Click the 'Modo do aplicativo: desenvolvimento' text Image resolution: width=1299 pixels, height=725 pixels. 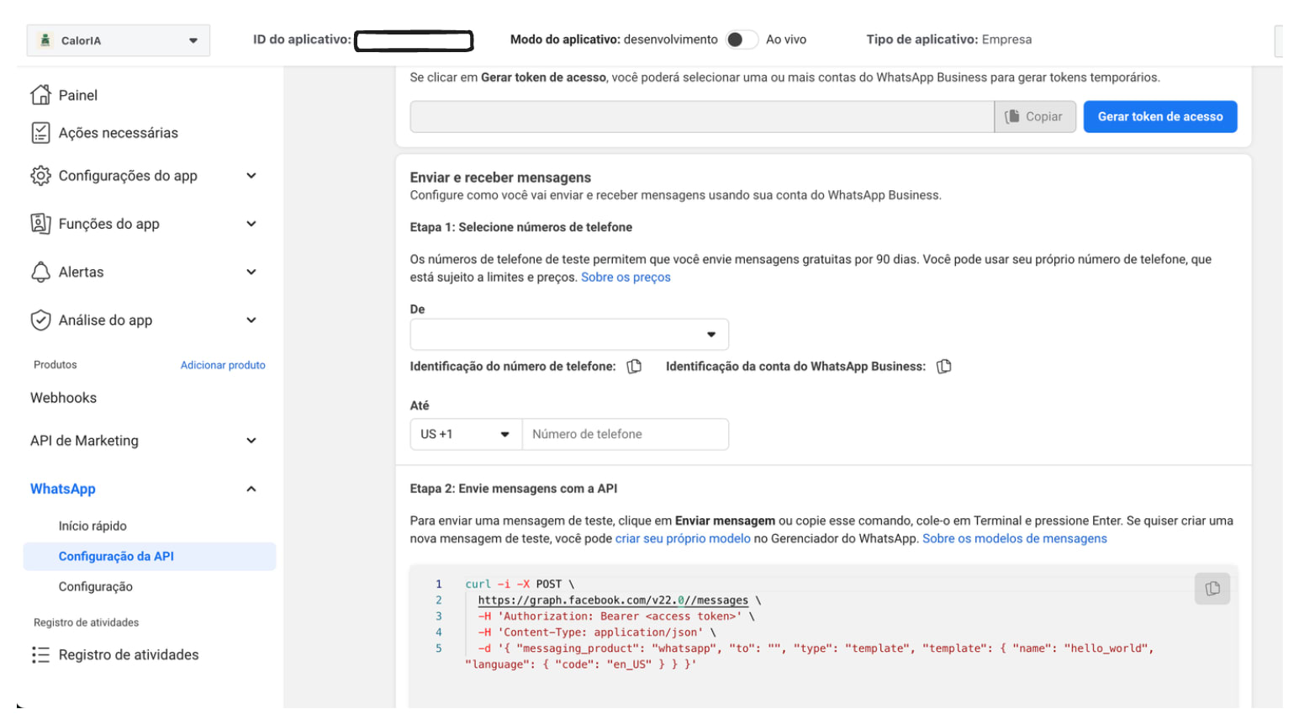click(614, 40)
